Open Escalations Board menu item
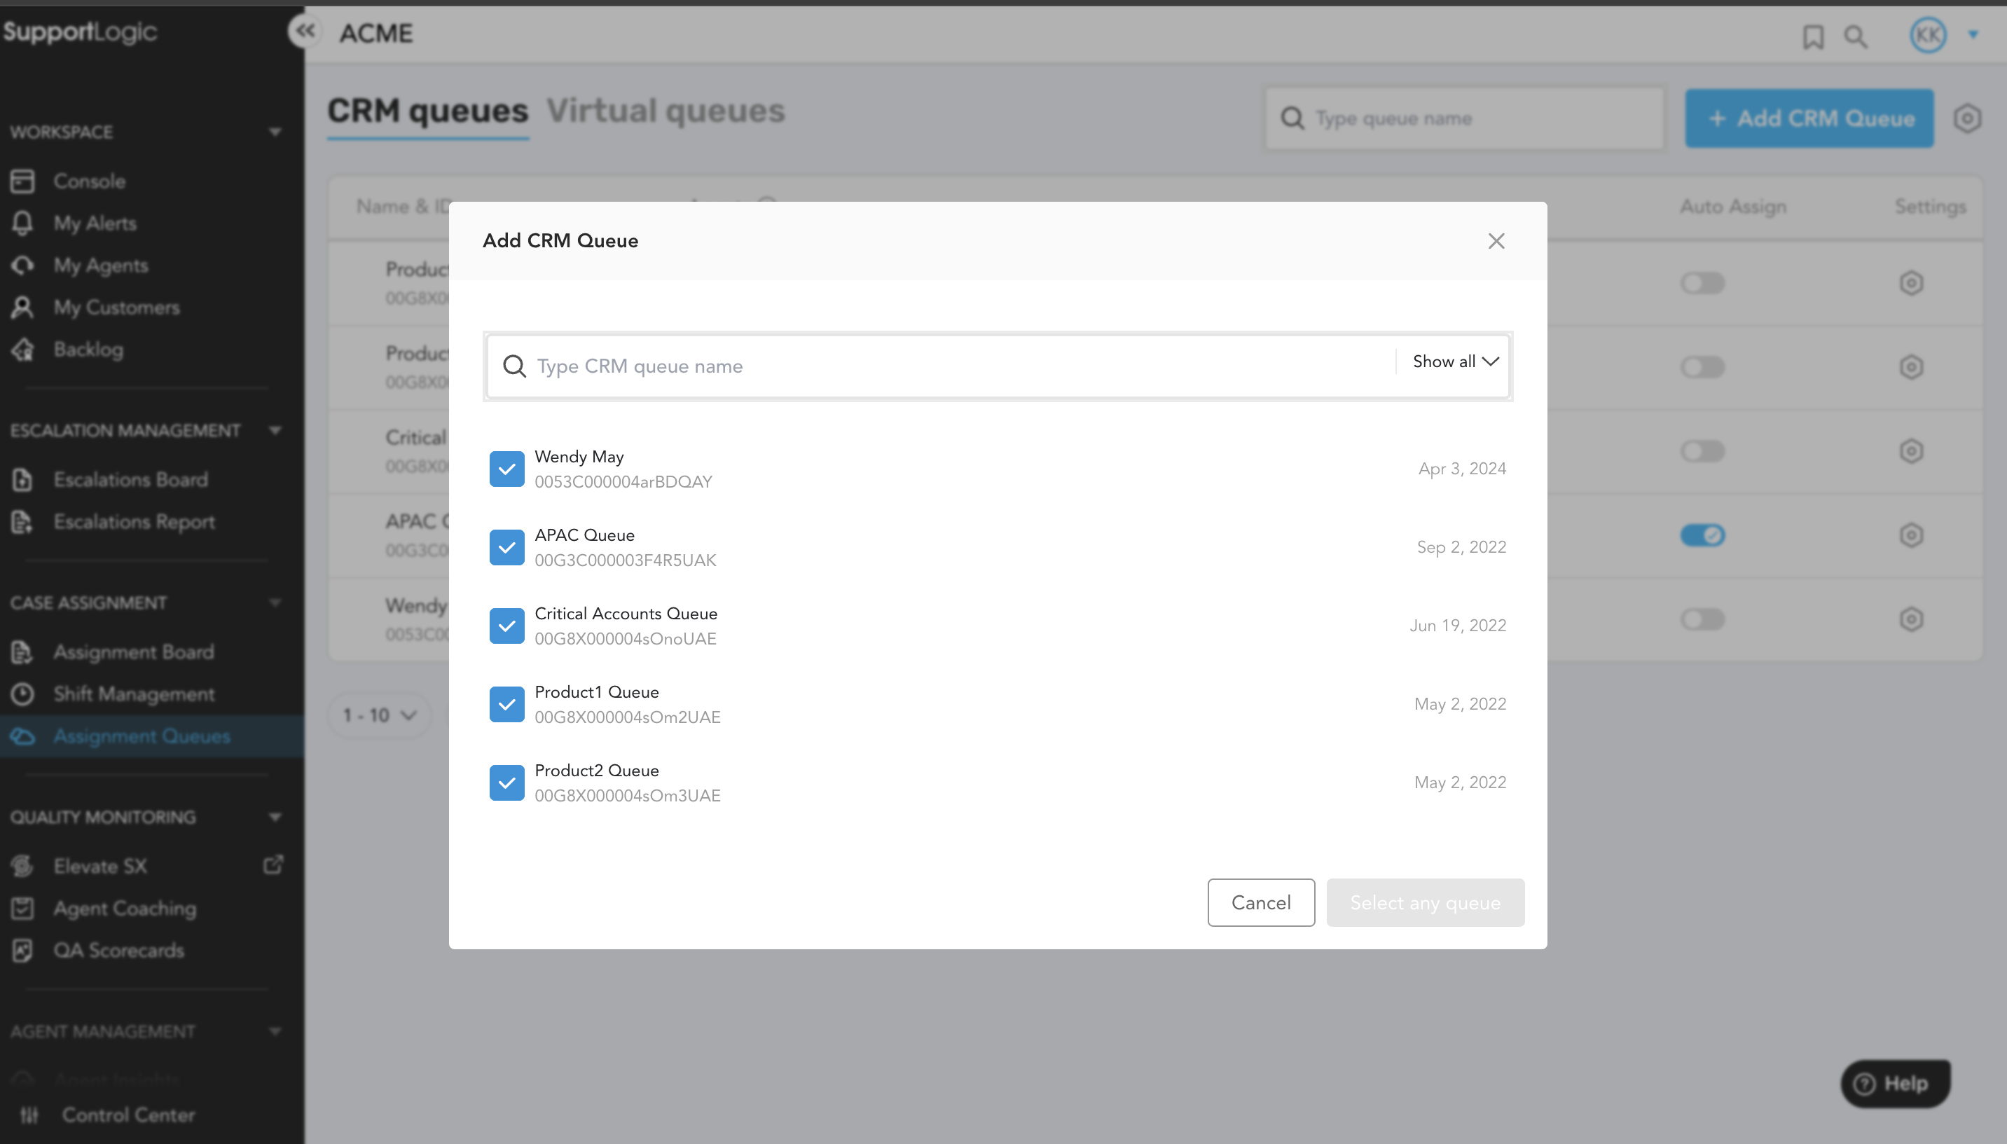 (x=130, y=479)
